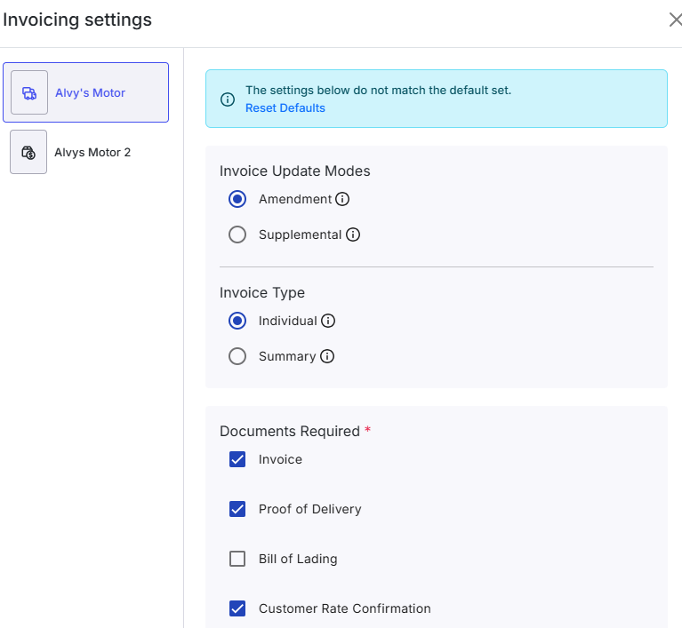Select the Summary invoice type
Viewport: 682px width, 628px height.
coord(237,356)
